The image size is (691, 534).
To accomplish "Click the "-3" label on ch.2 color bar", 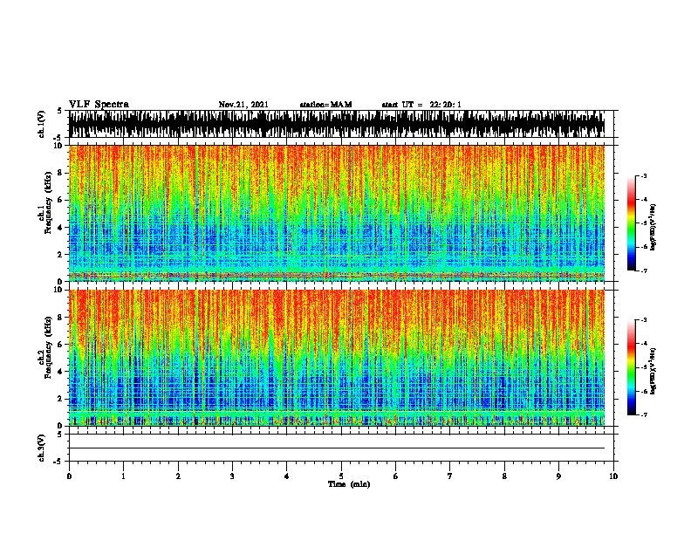I will (644, 320).
